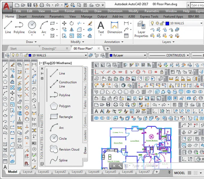Image resolution: width=204 pixels, height=179 pixels.
Task: Toggle snap mode in status bar
Action: pos(196,173)
